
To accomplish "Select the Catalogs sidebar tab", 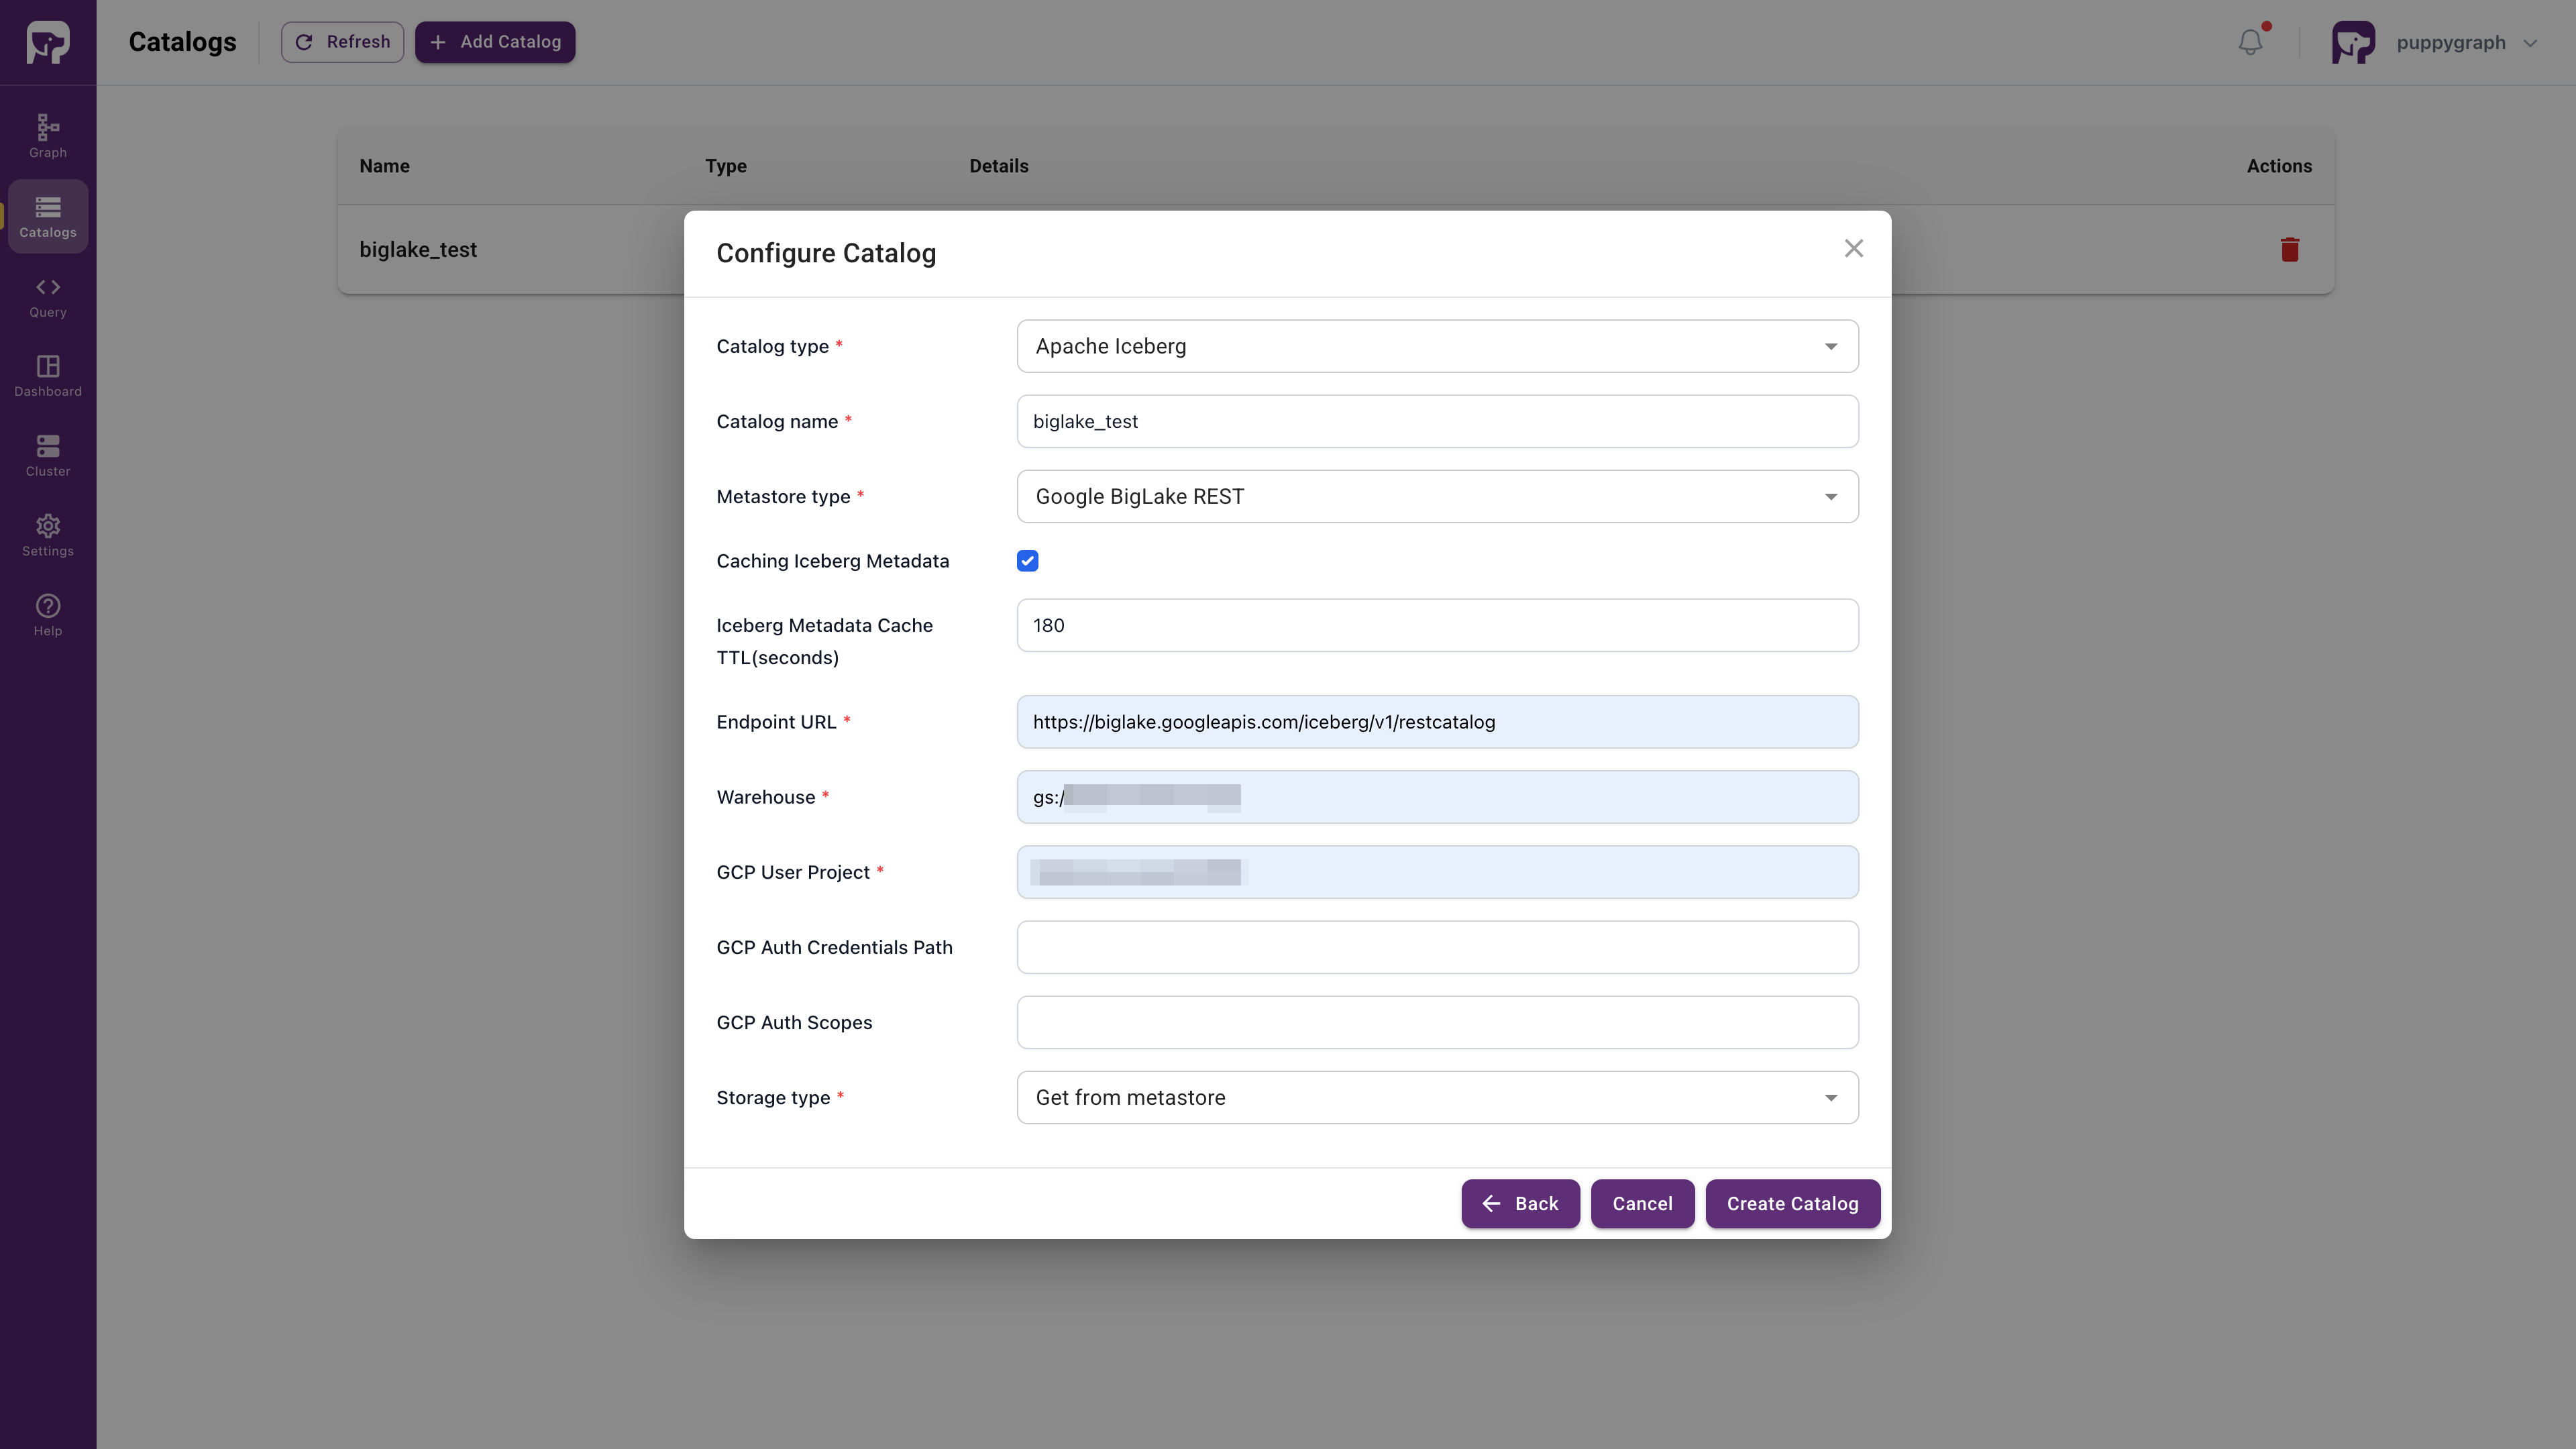I will [x=47, y=216].
